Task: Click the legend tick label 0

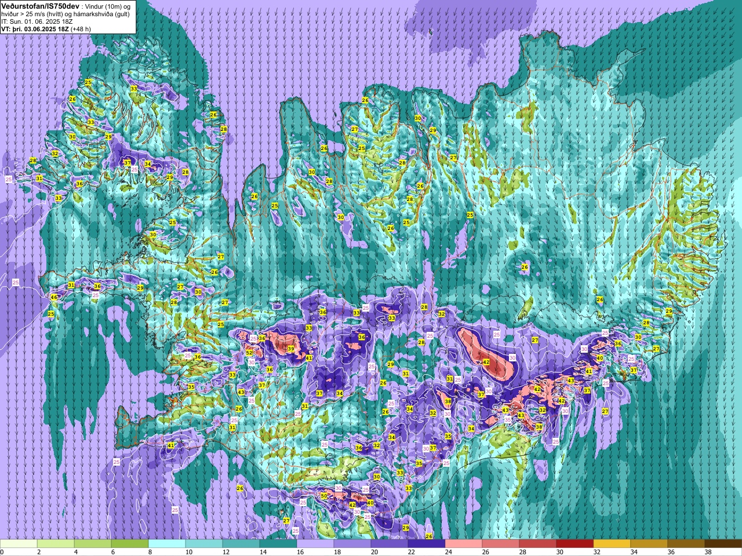Action: [x=2, y=552]
